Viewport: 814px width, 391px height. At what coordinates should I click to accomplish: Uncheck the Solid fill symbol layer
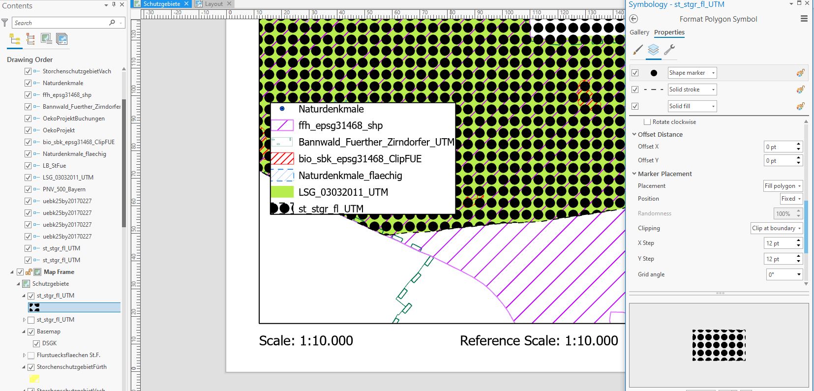click(635, 106)
